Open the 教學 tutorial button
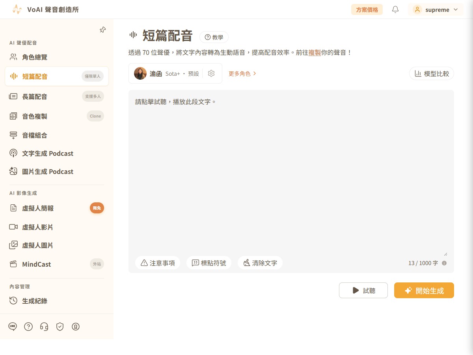 coord(214,37)
